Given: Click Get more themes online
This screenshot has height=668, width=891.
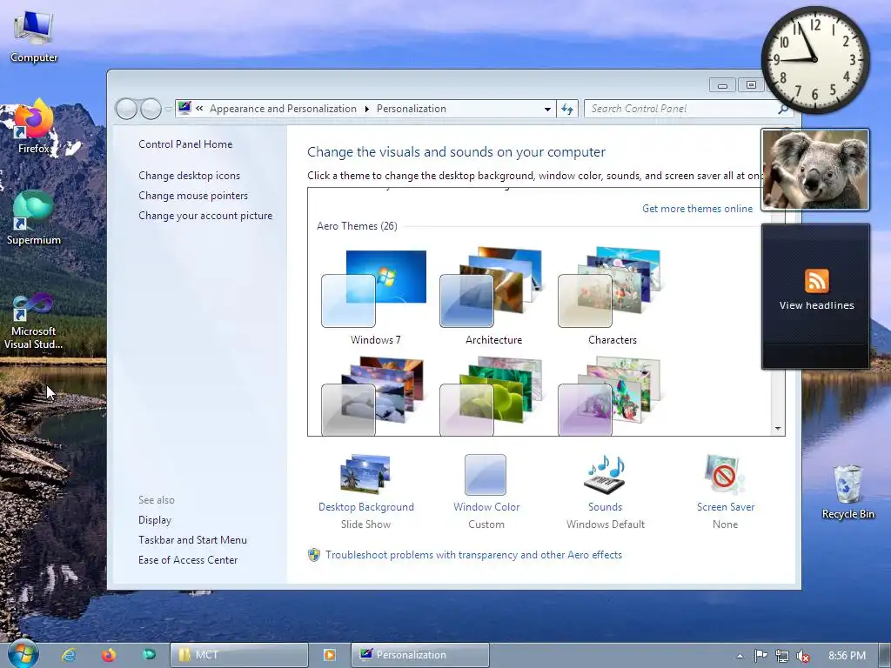Looking at the screenshot, I should click(x=697, y=209).
